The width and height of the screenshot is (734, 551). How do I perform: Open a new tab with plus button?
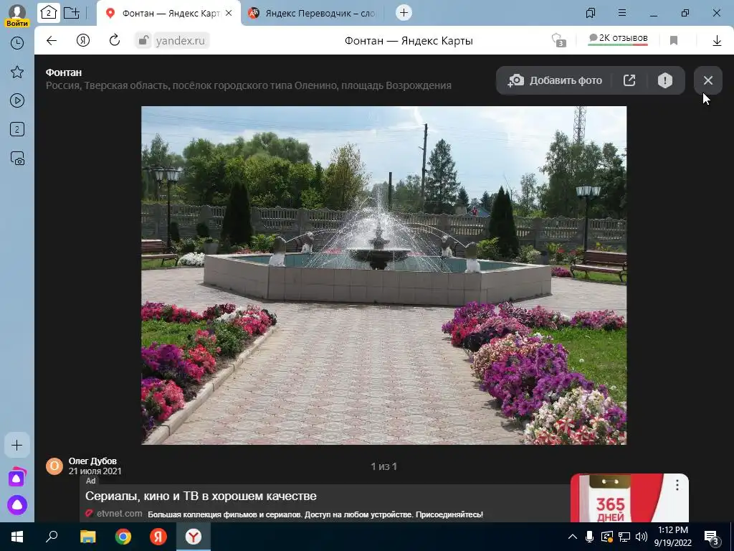click(404, 13)
